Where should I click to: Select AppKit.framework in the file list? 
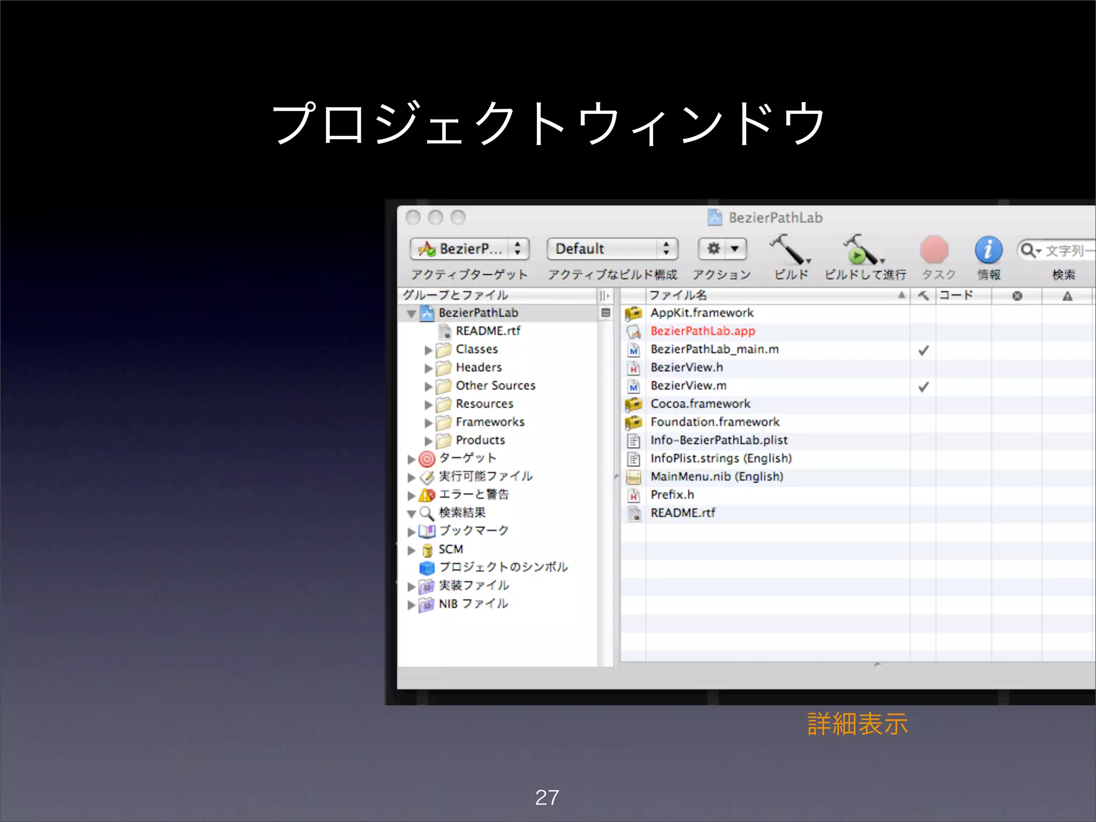(702, 313)
